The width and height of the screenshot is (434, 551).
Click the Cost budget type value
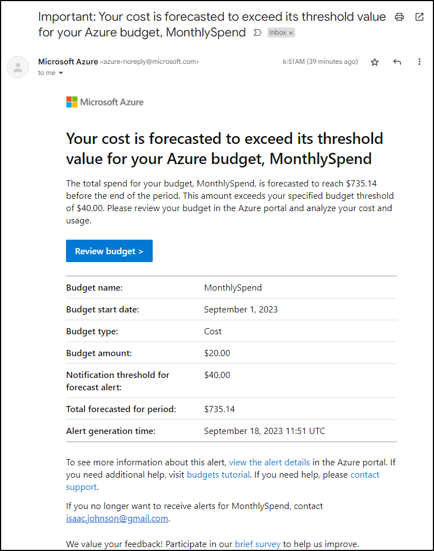tap(213, 331)
